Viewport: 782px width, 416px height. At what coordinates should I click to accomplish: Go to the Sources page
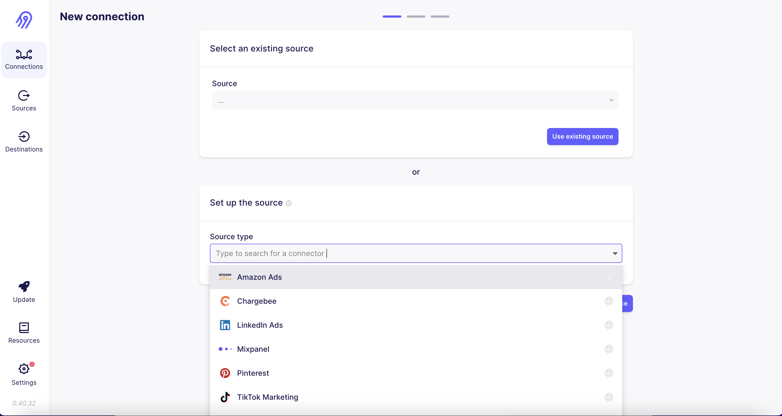(x=24, y=101)
